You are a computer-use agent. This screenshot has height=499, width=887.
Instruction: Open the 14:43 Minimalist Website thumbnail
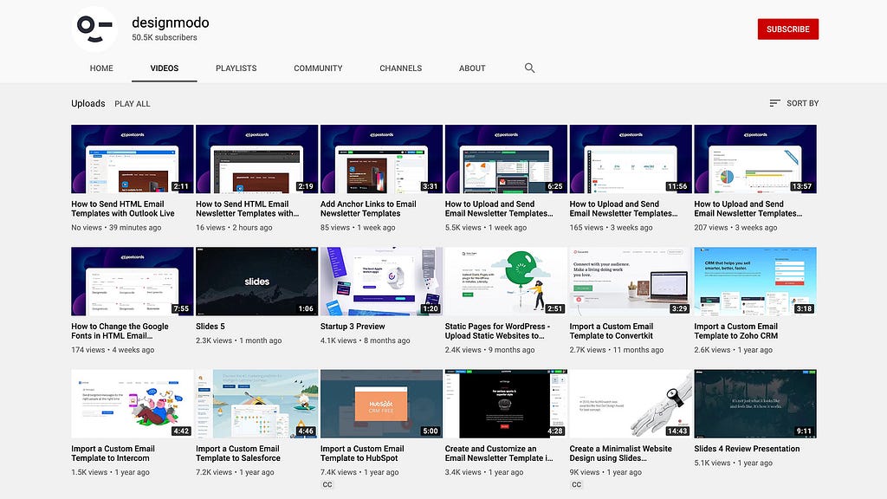click(631, 404)
